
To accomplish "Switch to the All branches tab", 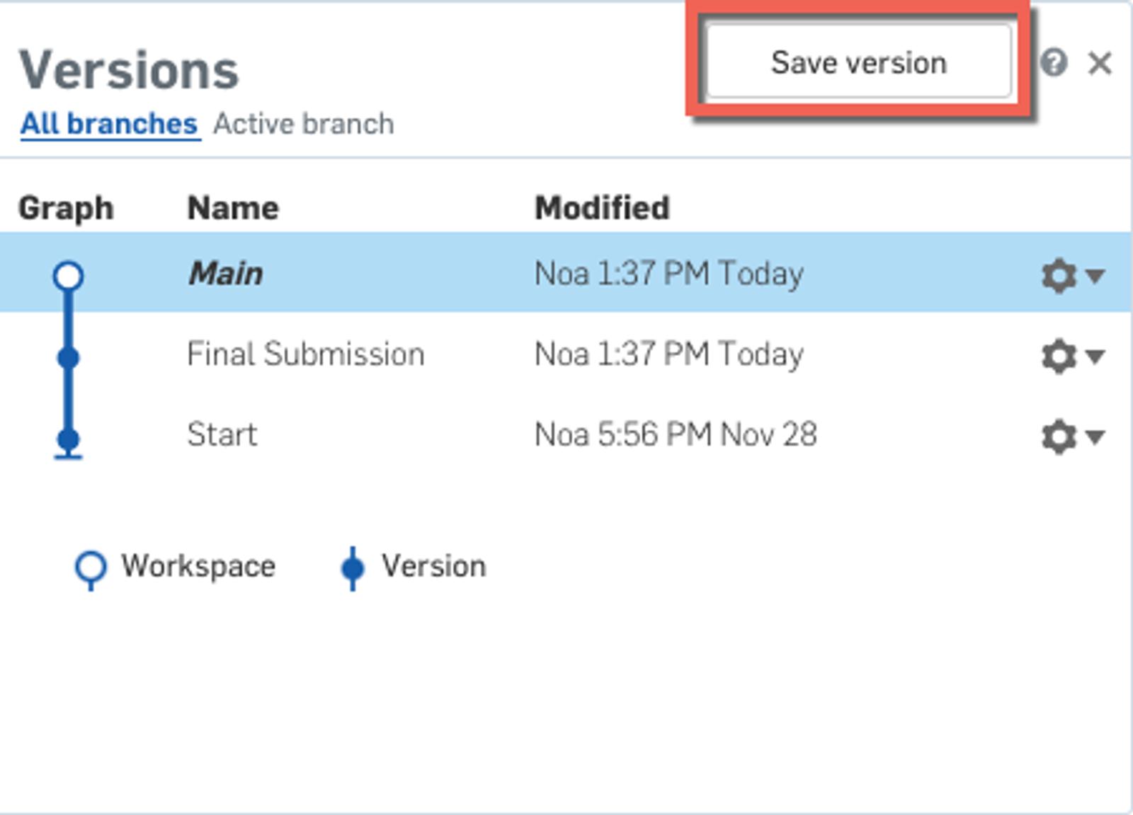I will click(109, 124).
